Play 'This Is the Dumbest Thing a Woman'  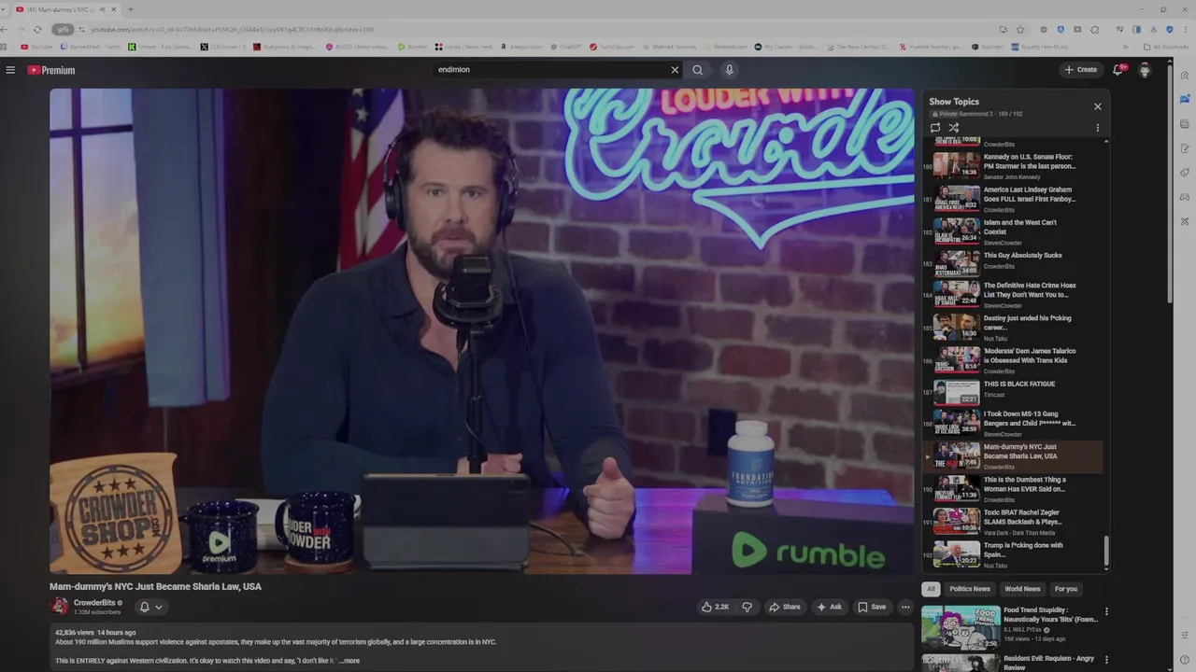1013,489
